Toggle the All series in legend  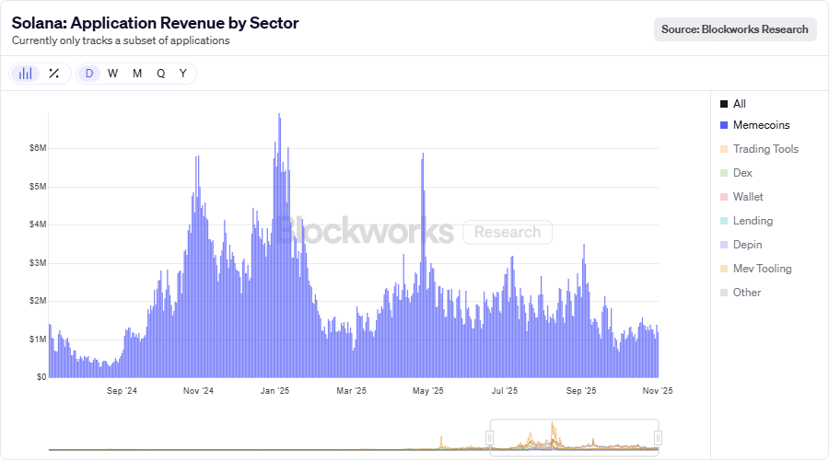click(x=739, y=104)
